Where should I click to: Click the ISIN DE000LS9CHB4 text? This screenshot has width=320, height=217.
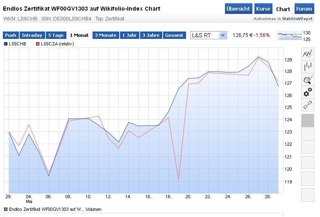pyautogui.click(x=66, y=19)
